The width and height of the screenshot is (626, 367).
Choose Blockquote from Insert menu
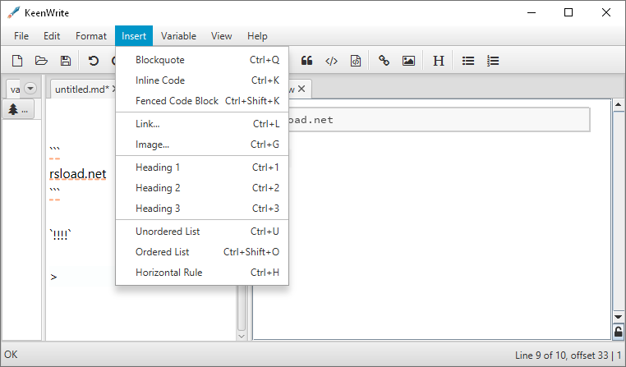point(202,60)
